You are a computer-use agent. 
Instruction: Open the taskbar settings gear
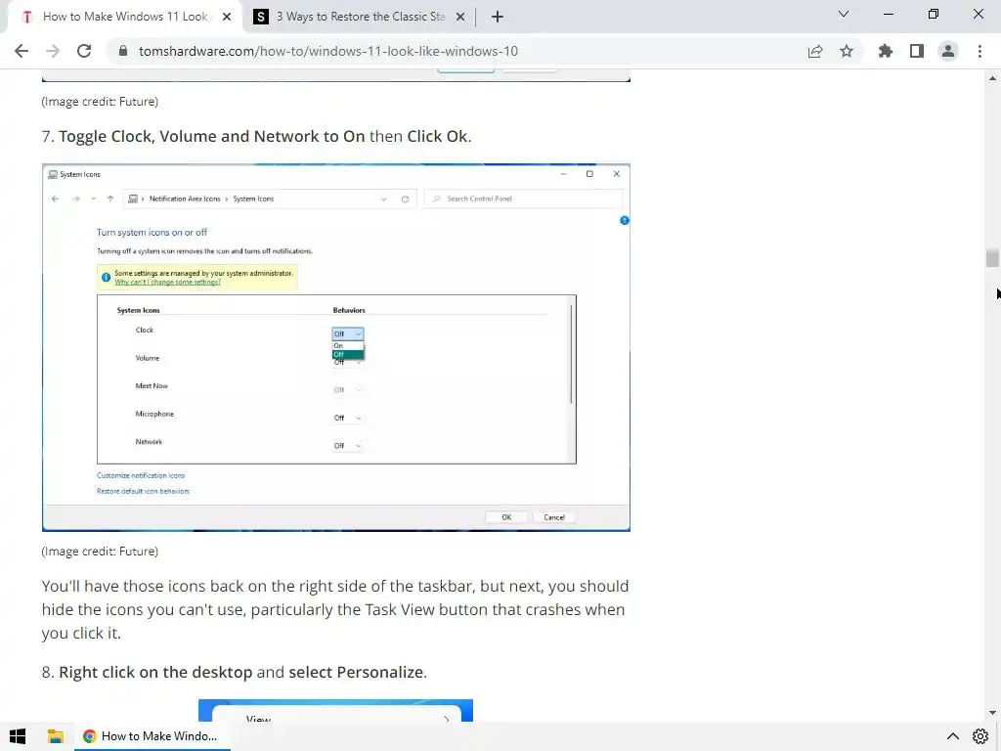pyautogui.click(x=980, y=736)
